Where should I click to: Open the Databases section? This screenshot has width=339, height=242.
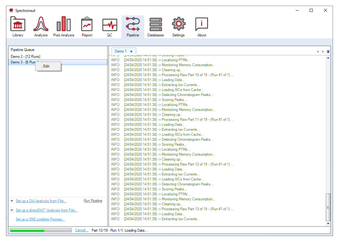click(x=155, y=27)
